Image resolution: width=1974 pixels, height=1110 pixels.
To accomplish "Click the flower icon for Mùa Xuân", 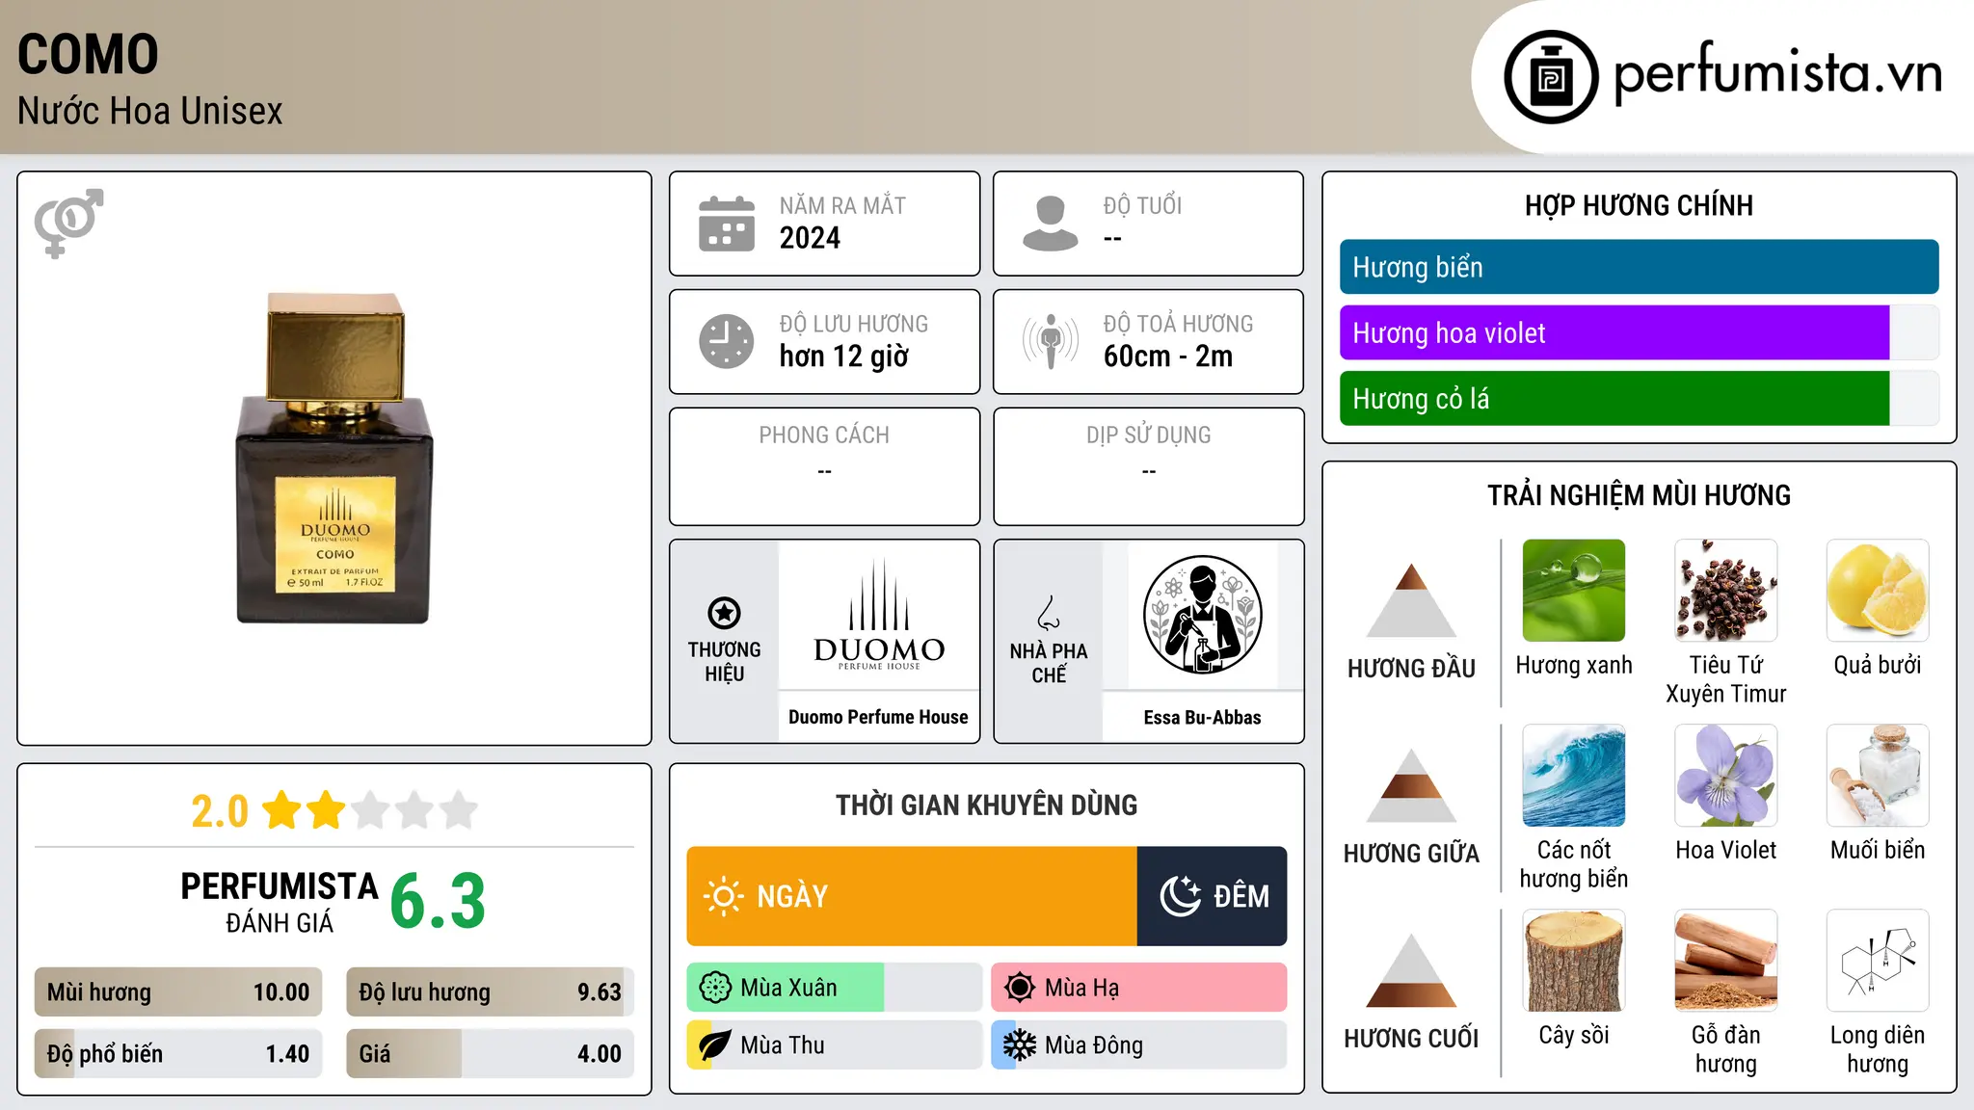I will (x=715, y=988).
